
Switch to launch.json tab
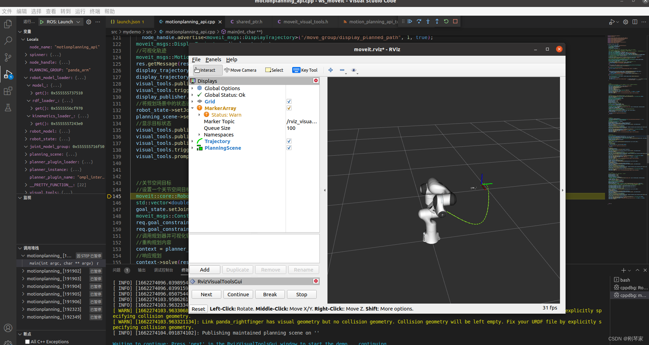tap(128, 22)
